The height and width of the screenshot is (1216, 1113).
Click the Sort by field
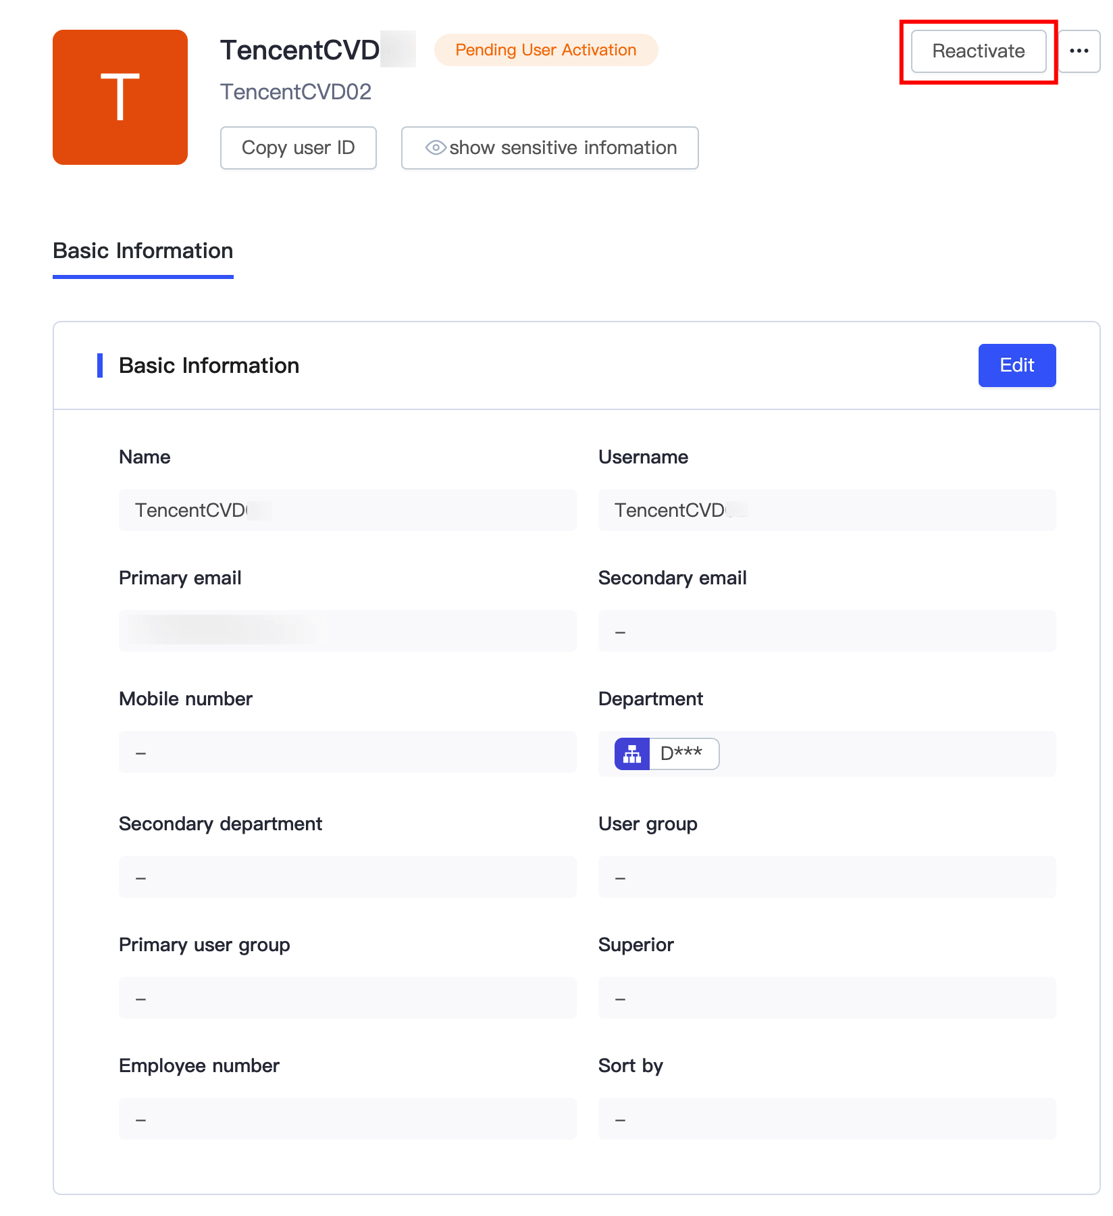(x=827, y=1119)
